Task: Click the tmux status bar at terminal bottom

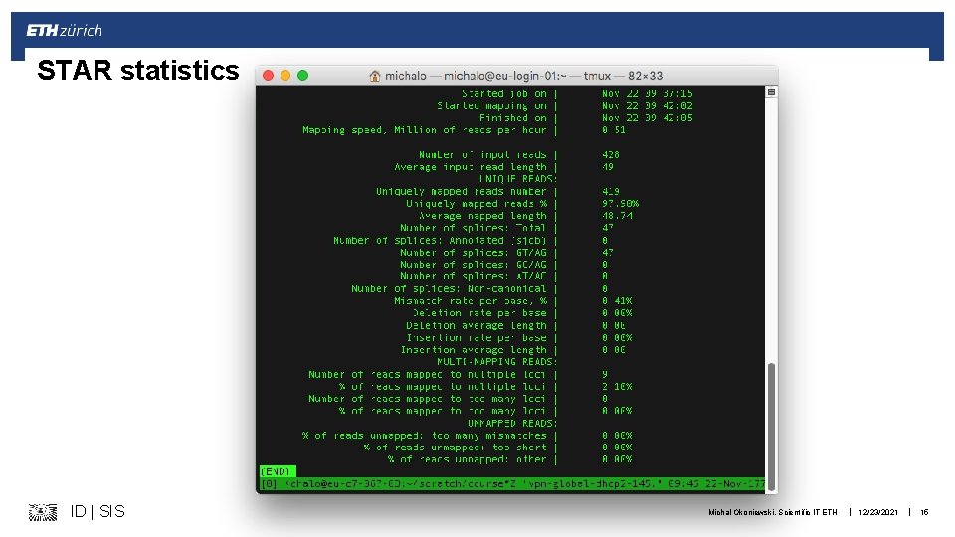Action: tap(512, 484)
